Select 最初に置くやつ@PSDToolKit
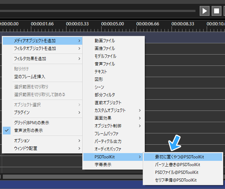The height and width of the screenshot is (189, 225). (179, 157)
